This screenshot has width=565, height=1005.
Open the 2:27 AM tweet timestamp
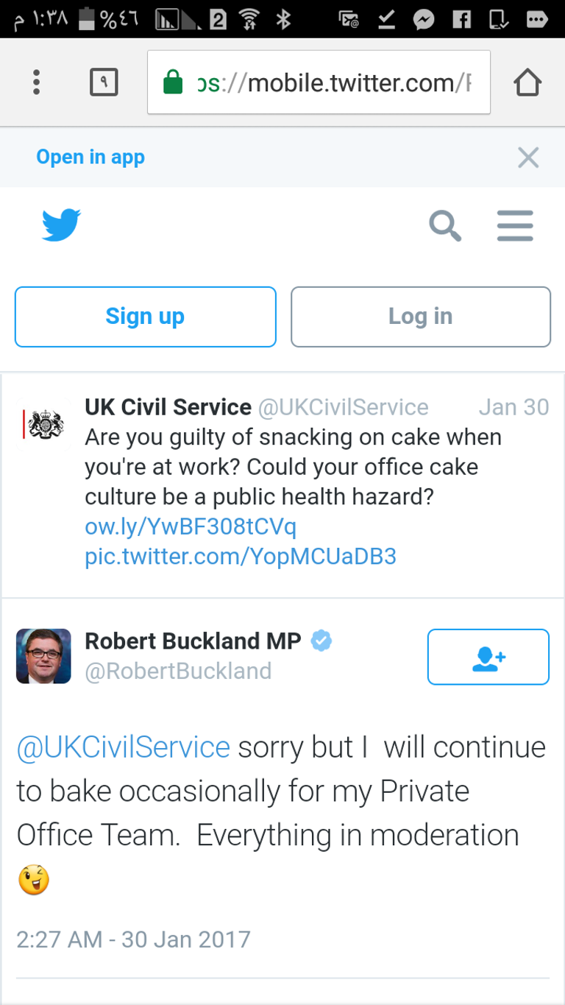point(133,939)
